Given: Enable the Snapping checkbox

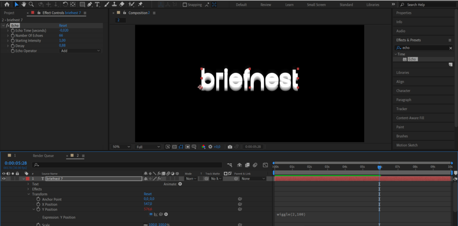Looking at the screenshot, I should click(x=185, y=4).
